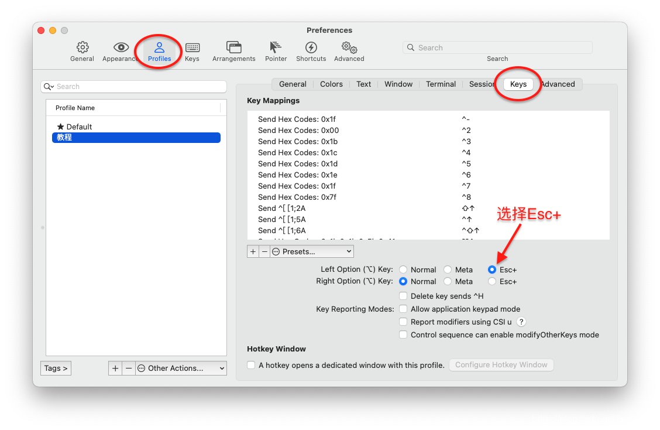Click the CSI u help question mark
The height and width of the screenshot is (430, 660).
(x=521, y=322)
